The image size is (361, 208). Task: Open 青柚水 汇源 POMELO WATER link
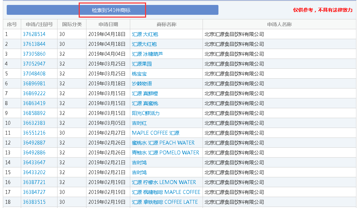point(166,153)
